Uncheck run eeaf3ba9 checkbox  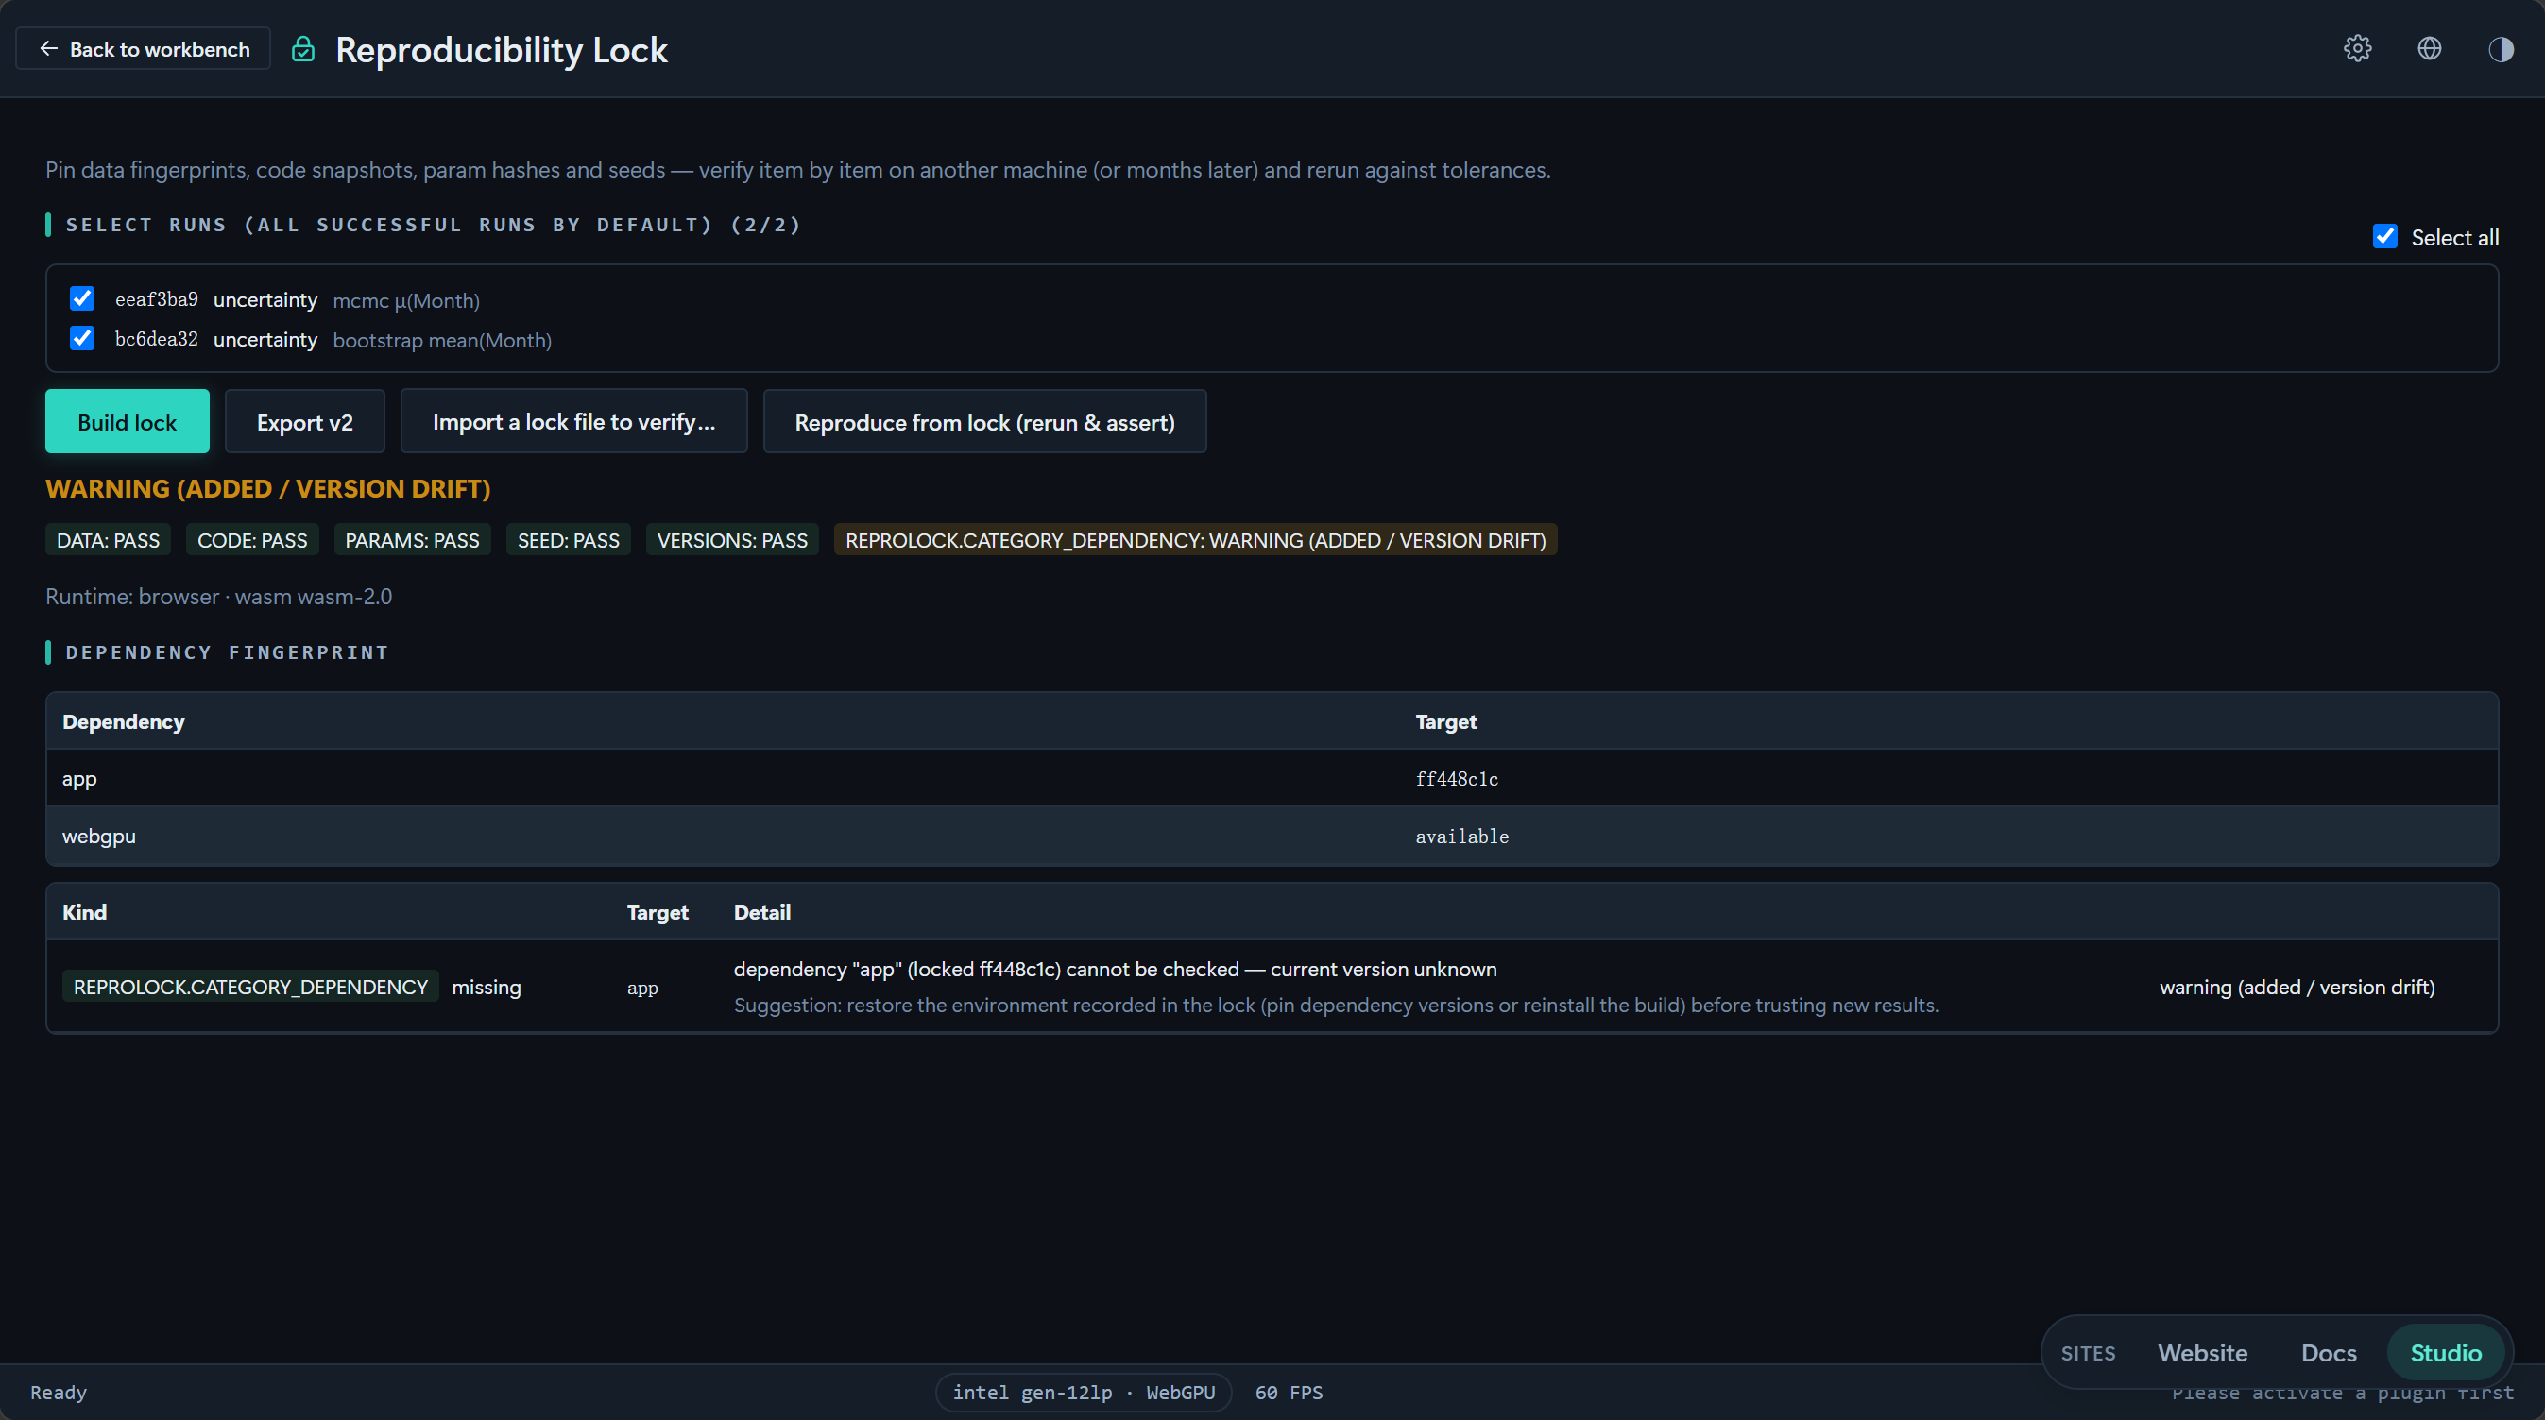[x=82, y=298]
